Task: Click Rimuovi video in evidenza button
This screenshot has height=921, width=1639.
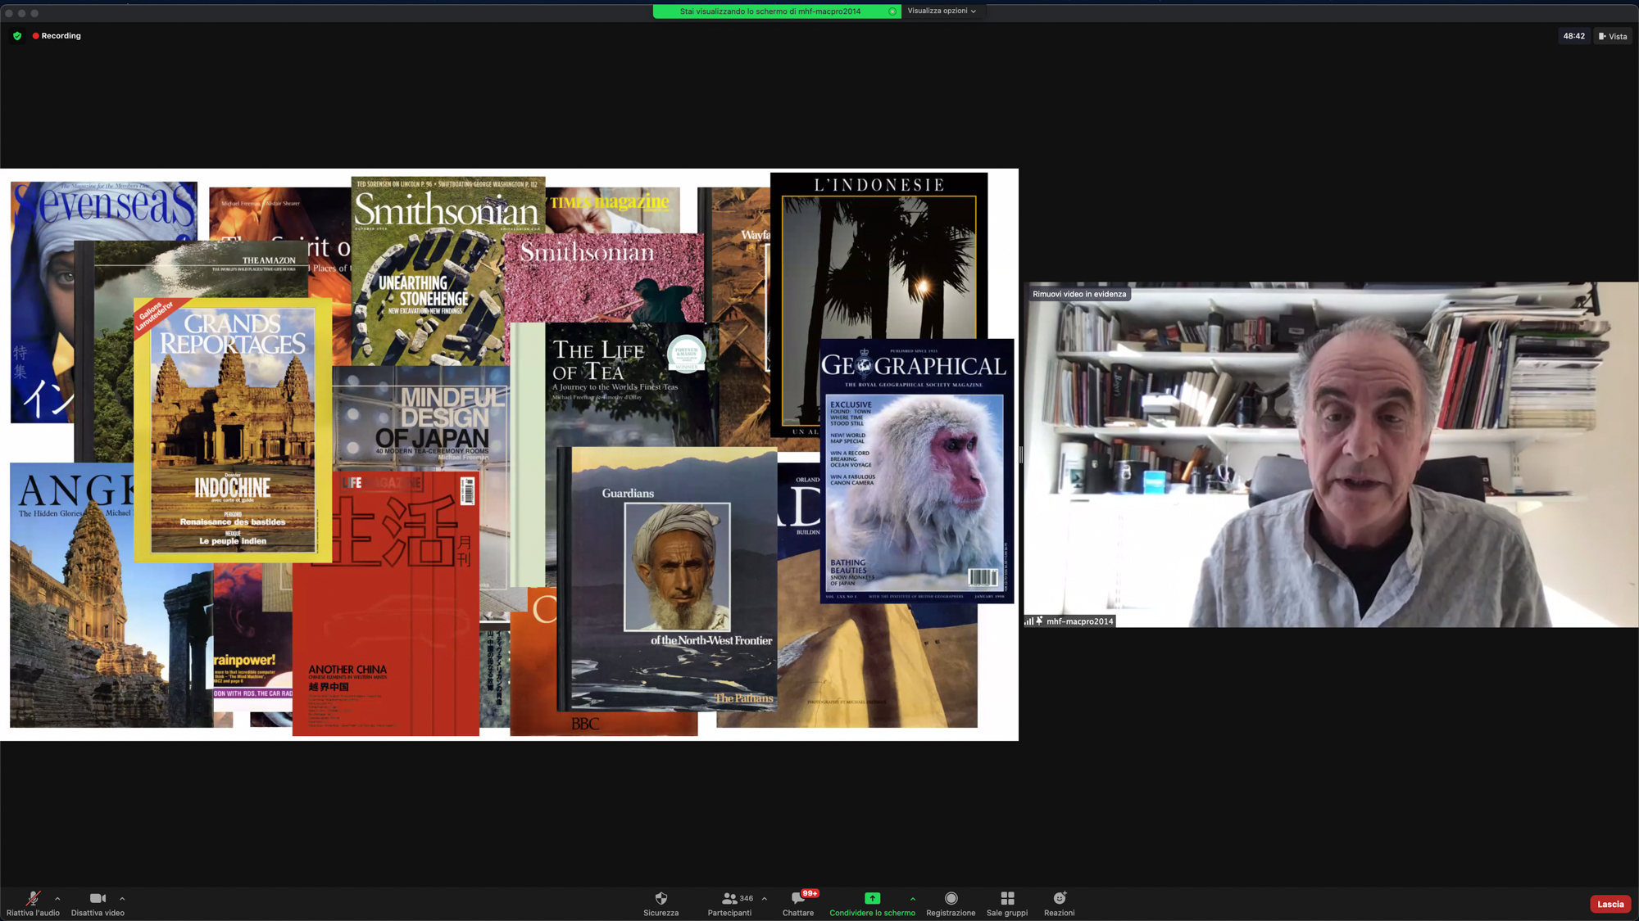Action: pos(1079,294)
